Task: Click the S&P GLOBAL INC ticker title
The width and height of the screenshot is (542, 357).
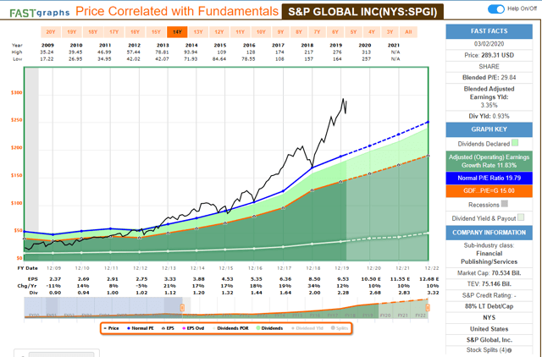Action: tap(362, 12)
